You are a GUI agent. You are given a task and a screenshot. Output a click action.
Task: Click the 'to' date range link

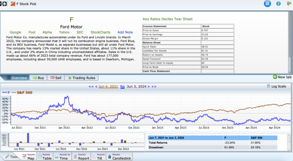pos(122,87)
